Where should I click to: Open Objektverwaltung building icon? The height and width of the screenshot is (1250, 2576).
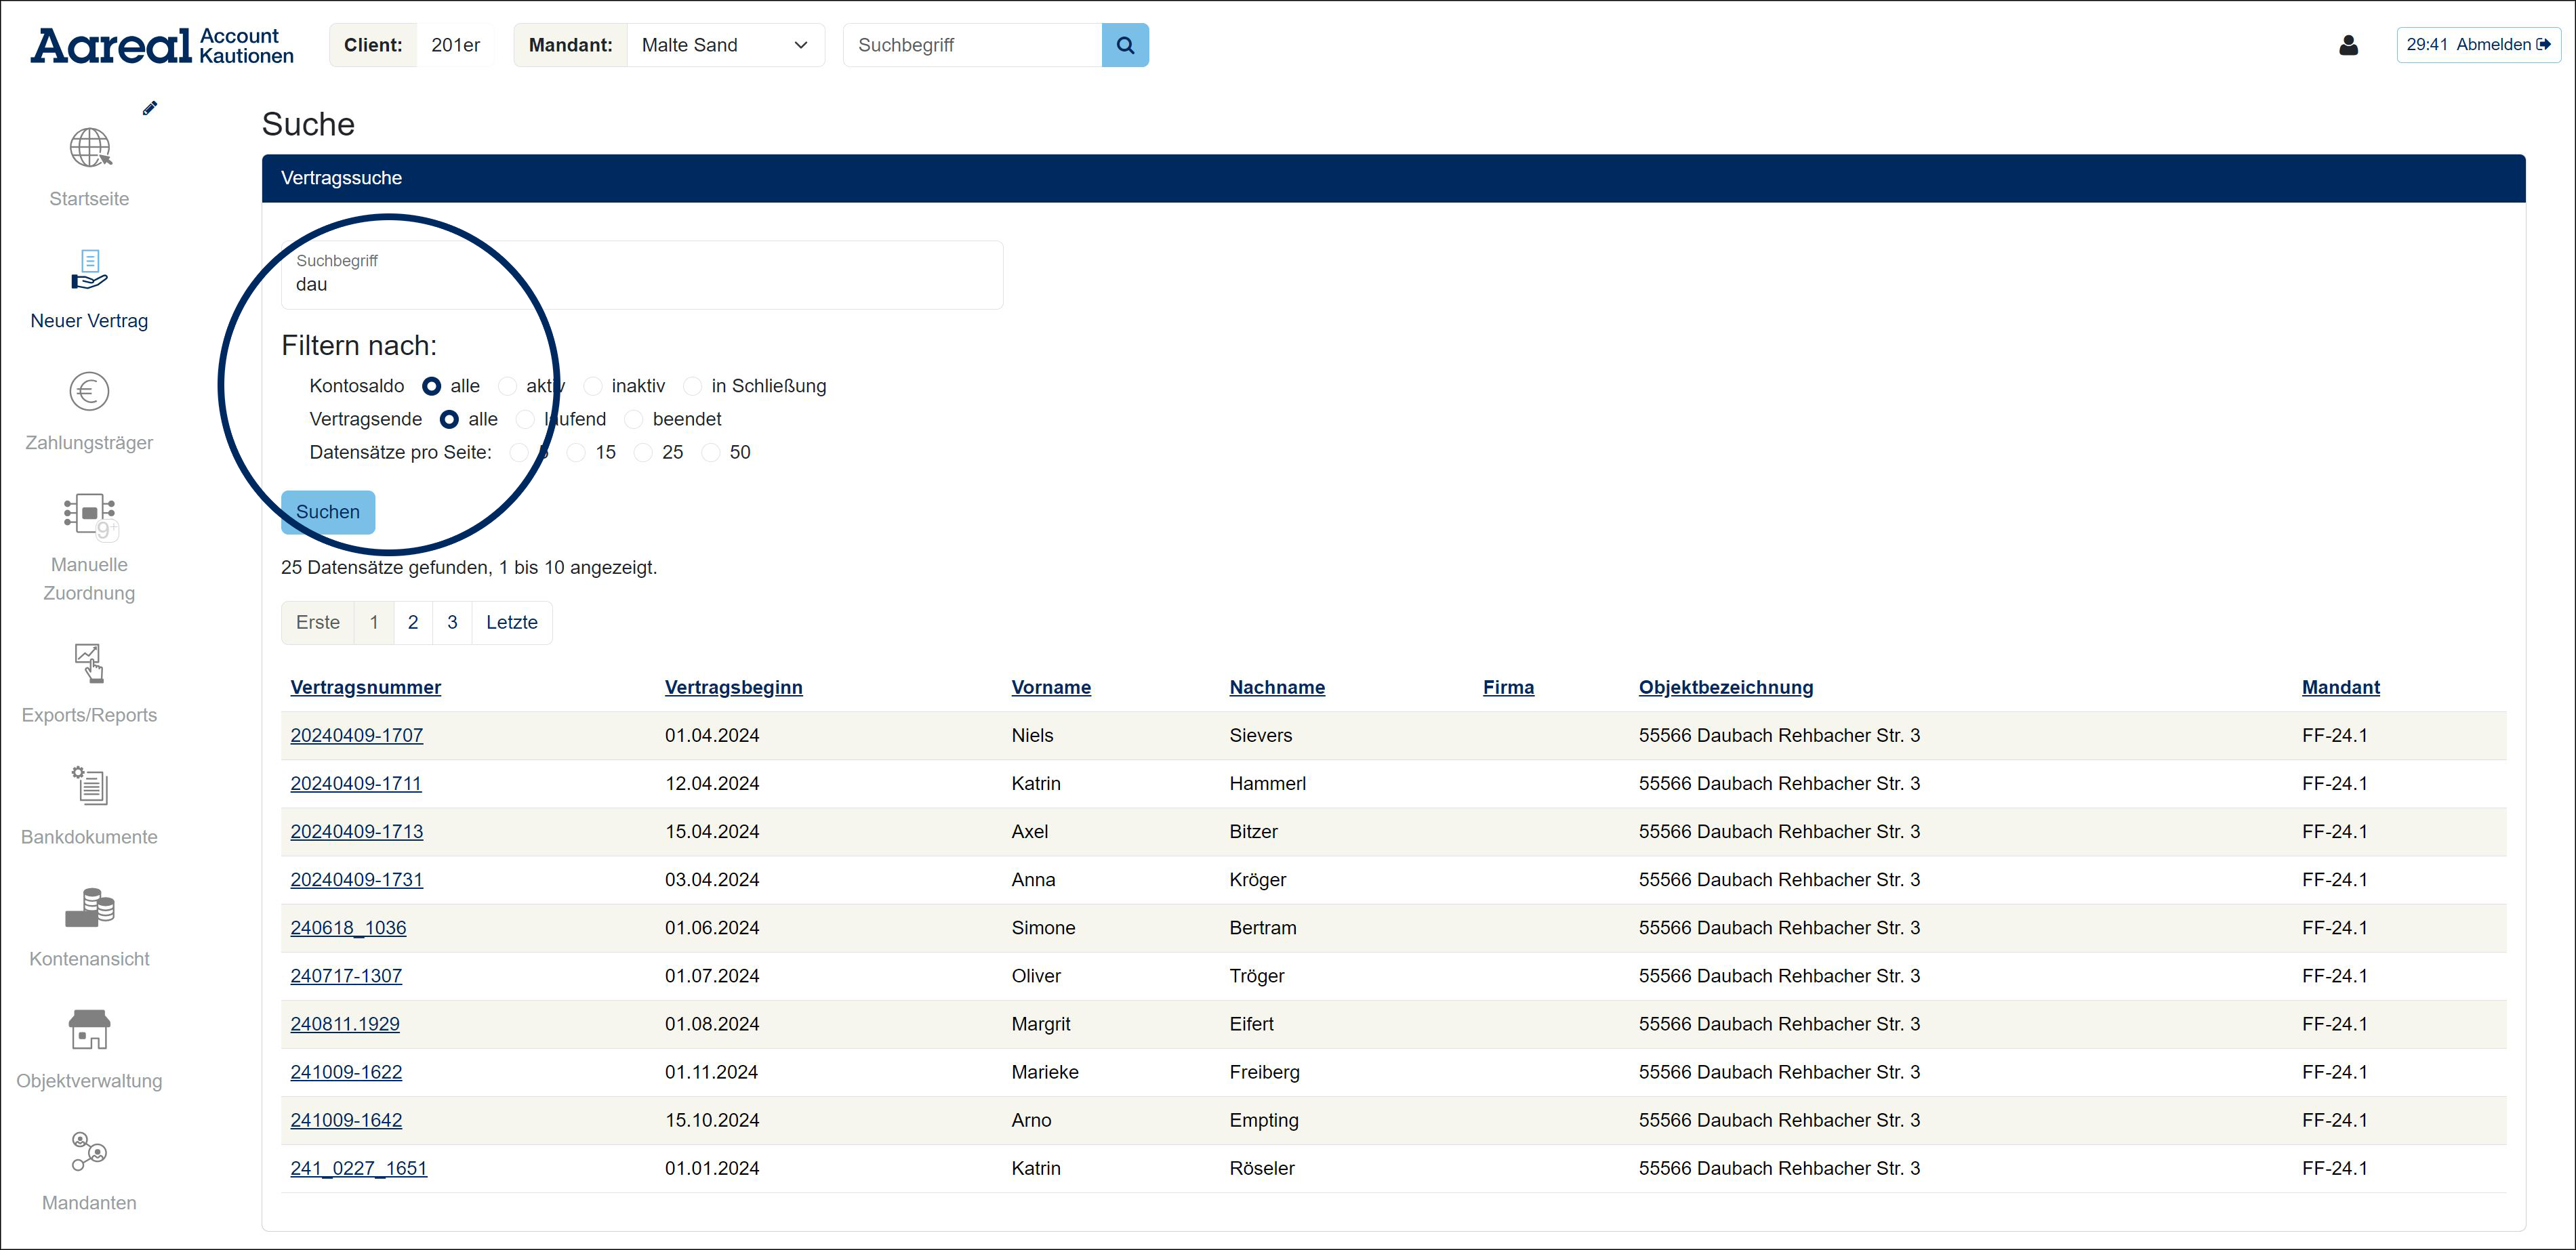click(x=89, y=1030)
